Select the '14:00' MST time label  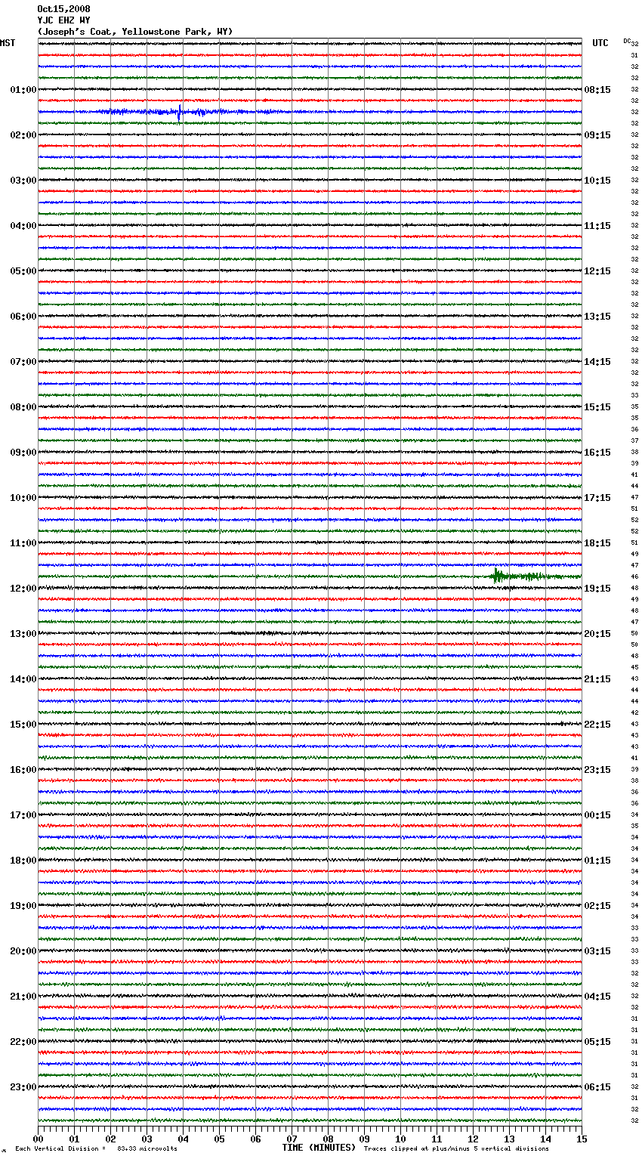(x=23, y=679)
